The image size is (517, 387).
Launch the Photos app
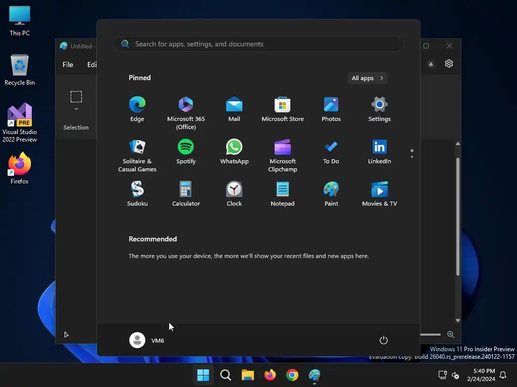point(331,109)
